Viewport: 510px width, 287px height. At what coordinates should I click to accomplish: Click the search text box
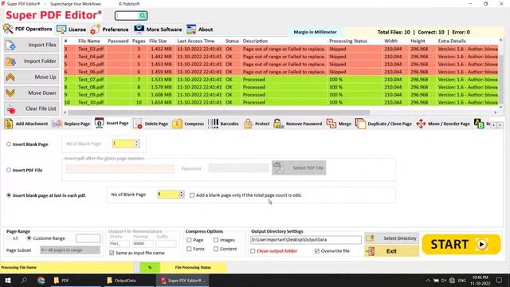(127, 16)
